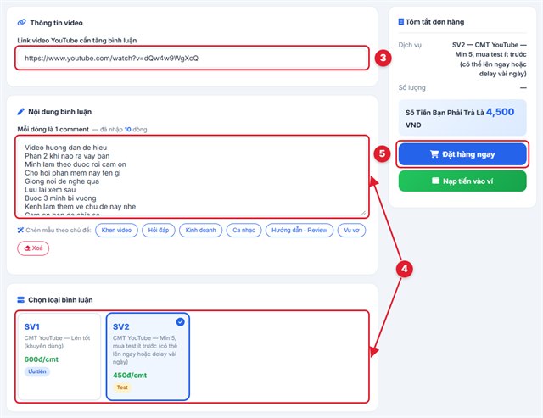543x418 pixels.
Task: Select the SV1 comment service card
Action: point(59,356)
